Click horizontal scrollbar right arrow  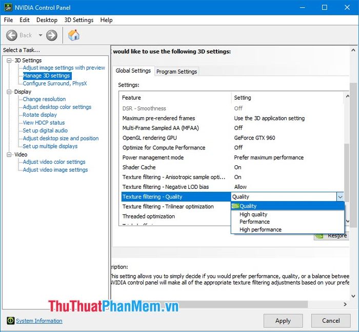coord(345,304)
